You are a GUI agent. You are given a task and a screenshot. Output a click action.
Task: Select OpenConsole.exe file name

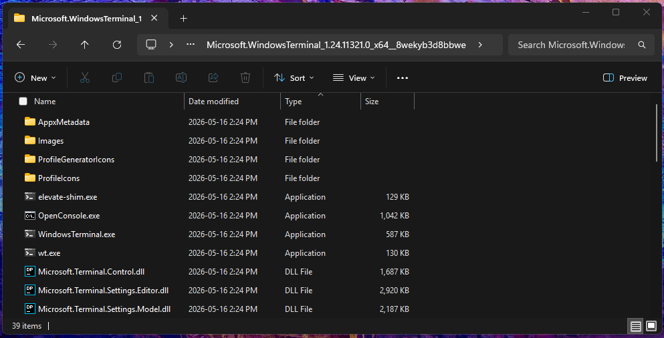coord(69,216)
